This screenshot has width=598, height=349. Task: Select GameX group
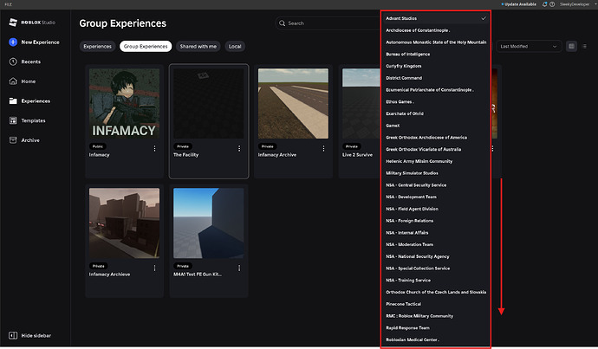pyautogui.click(x=436, y=126)
